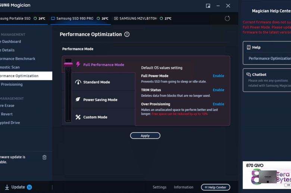This screenshot has width=291, height=193.
Task: Click Enable for TRIM Status
Action: click(x=218, y=90)
